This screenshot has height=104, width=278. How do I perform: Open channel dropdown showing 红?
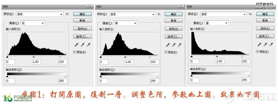click(x=33, y=23)
